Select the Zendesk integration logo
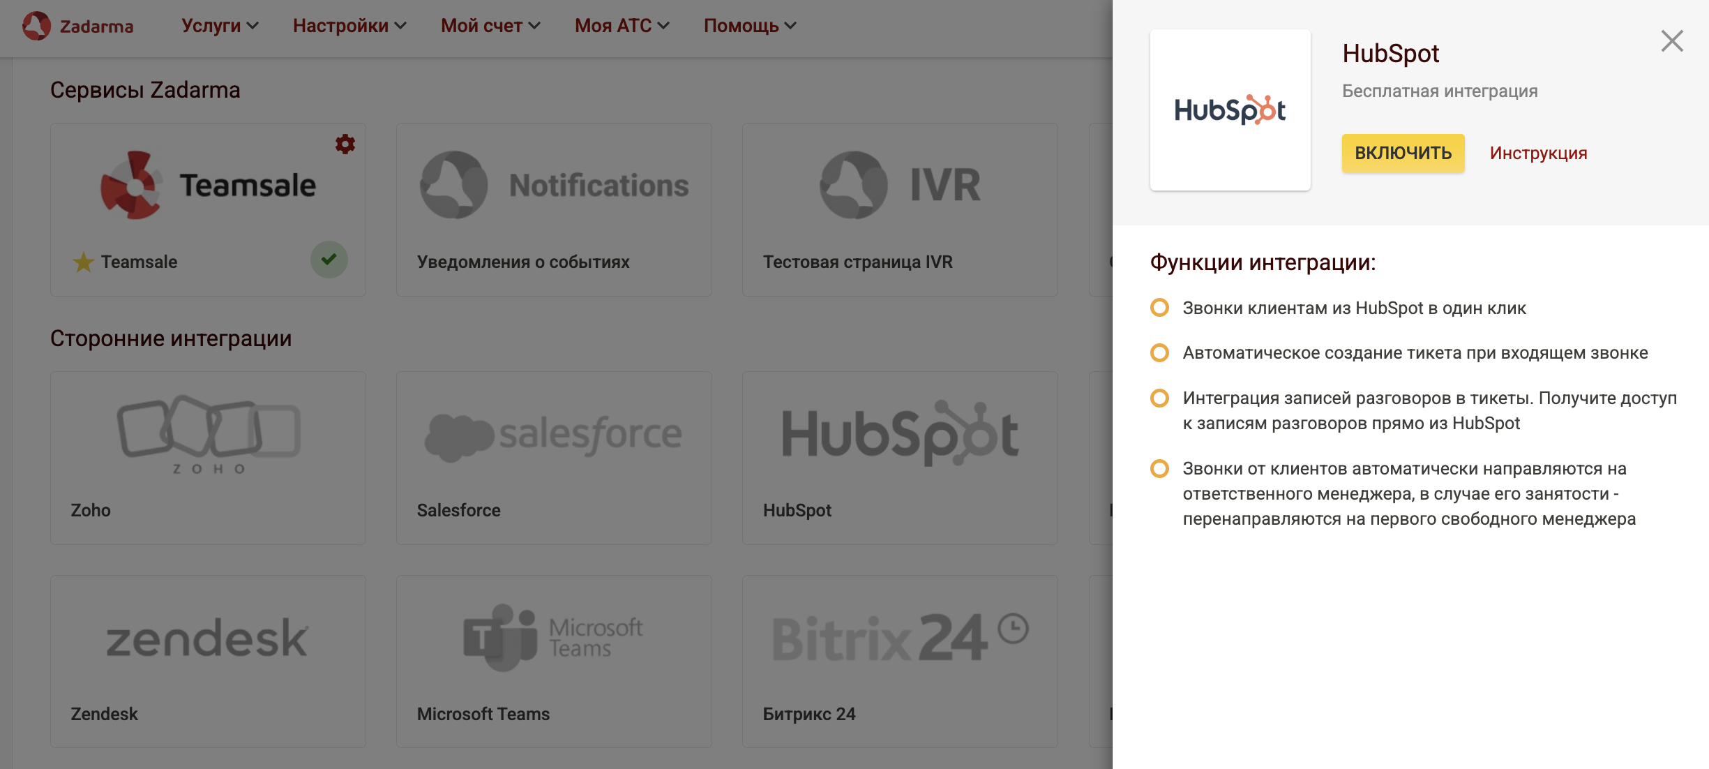This screenshot has width=1709, height=769. point(207,637)
